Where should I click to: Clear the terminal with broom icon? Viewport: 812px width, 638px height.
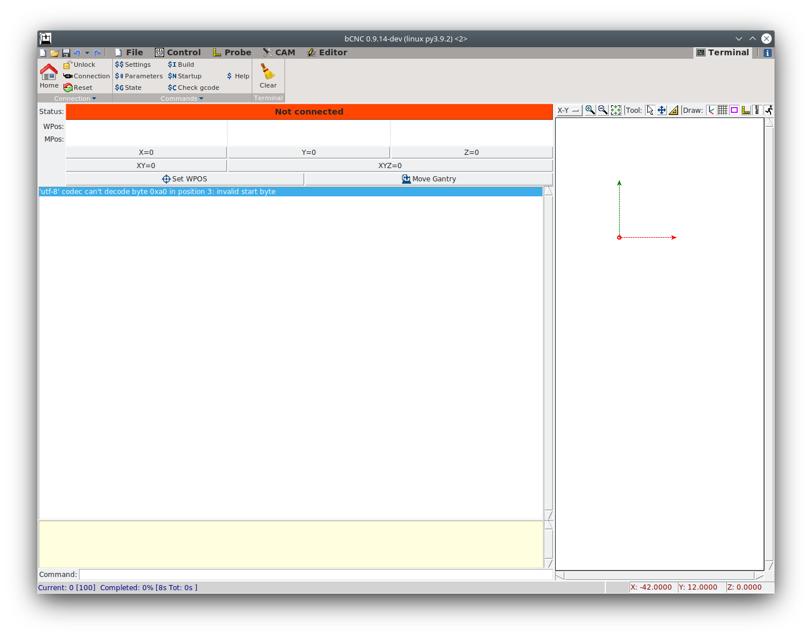[268, 76]
